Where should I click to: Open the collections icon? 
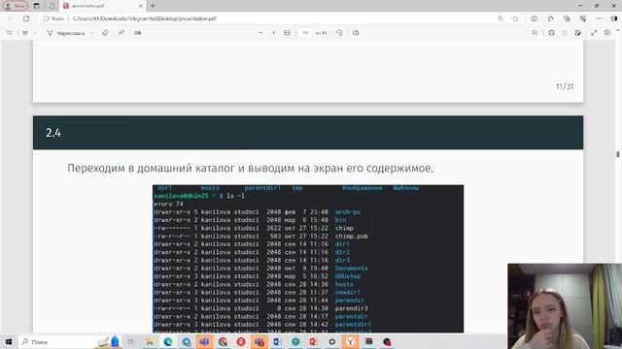tap(567, 18)
